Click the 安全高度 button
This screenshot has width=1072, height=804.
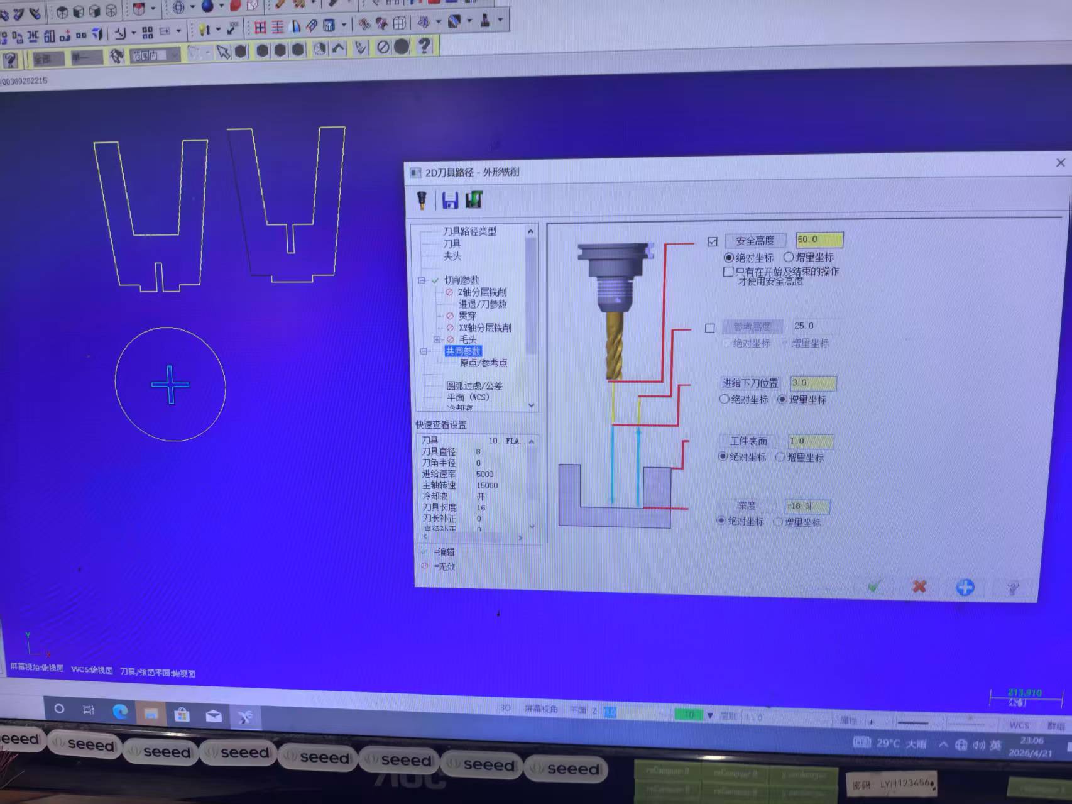[x=755, y=241]
